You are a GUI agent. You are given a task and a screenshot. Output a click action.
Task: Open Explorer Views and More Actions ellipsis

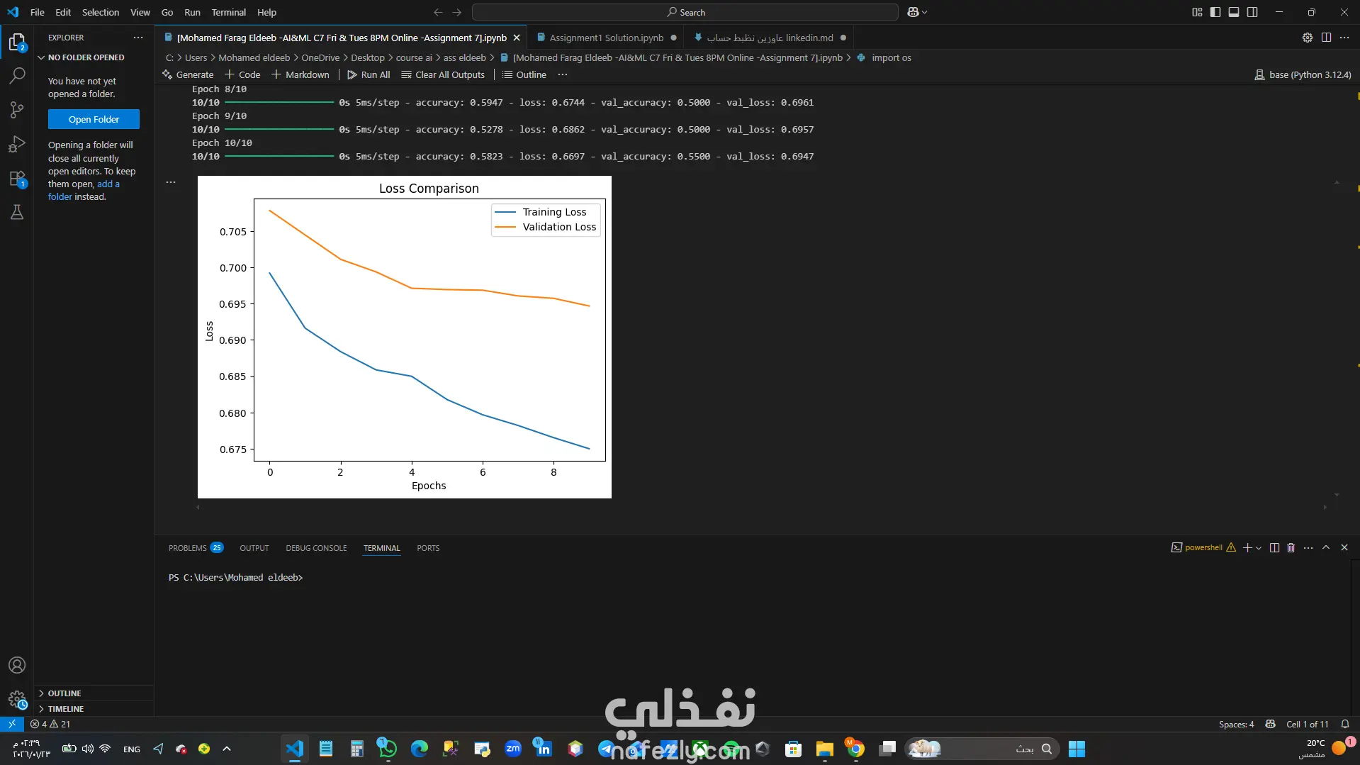click(x=138, y=38)
